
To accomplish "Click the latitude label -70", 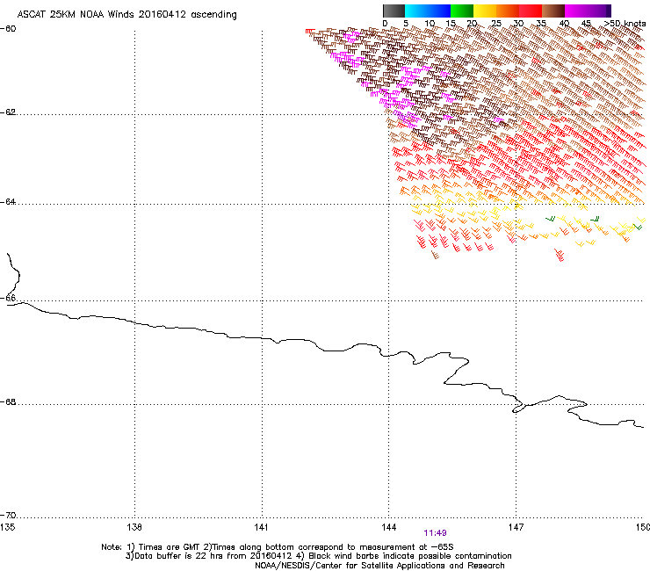I will (x=8, y=515).
